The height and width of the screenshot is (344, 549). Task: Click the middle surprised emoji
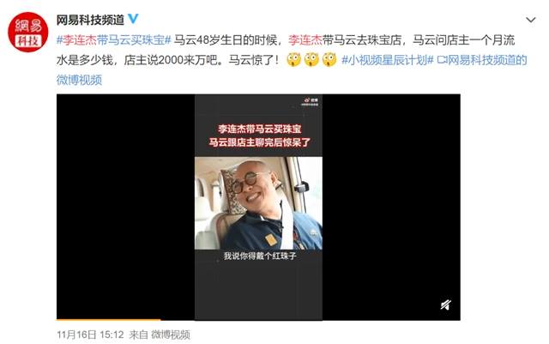(311, 59)
